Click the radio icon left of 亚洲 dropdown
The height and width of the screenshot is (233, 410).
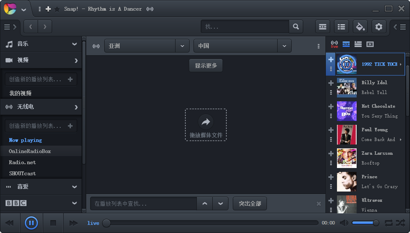point(96,46)
